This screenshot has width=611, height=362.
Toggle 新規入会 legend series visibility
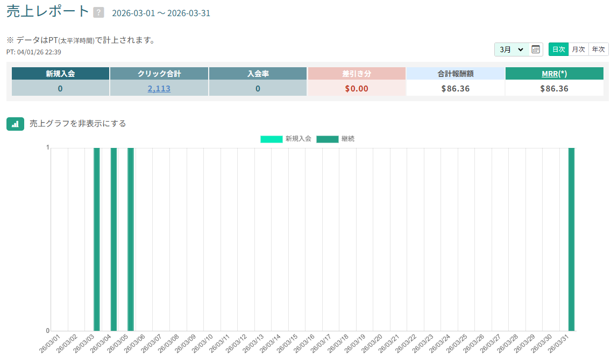[298, 139]
